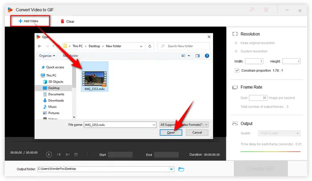Expand the address path history dropdown

[141, 46]
